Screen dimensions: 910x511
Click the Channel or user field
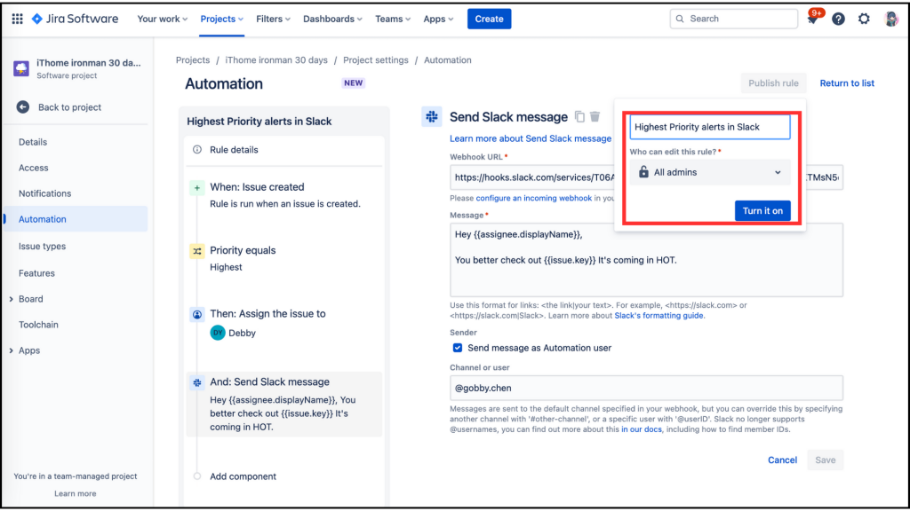point(647,388)
